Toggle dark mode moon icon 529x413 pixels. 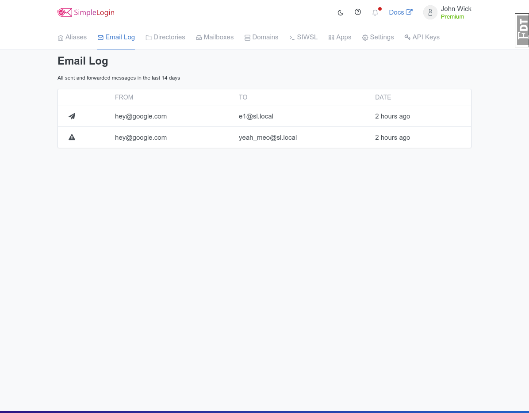341,12
